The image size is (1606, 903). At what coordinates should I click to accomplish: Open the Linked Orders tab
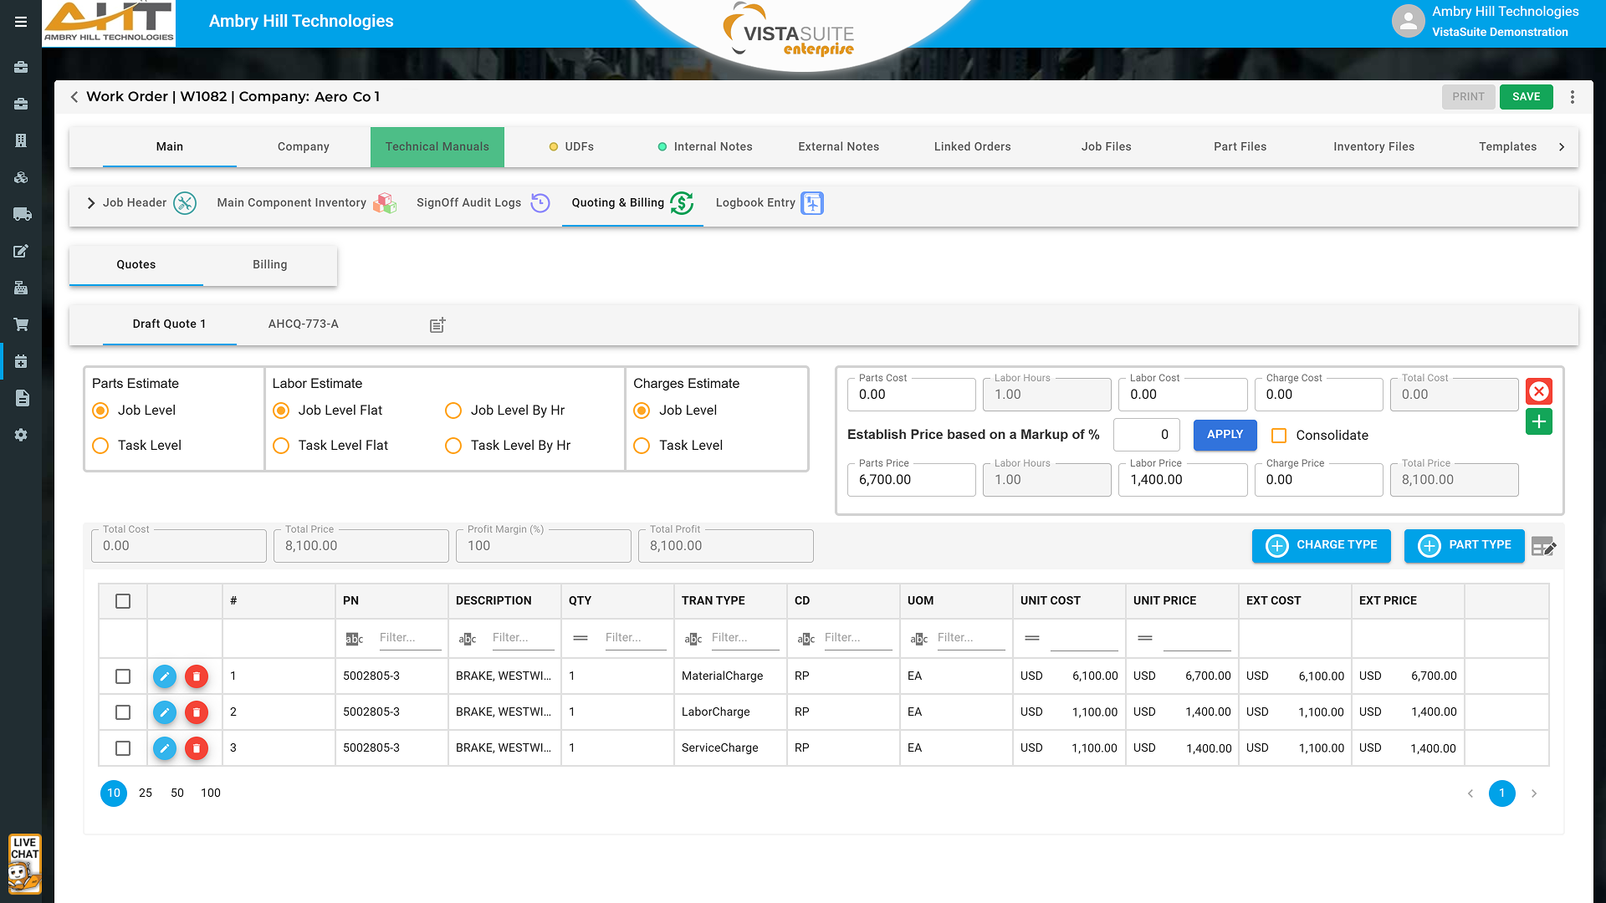point(972,147)
